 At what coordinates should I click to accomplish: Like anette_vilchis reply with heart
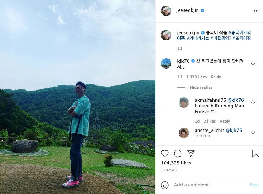(253, 132)
